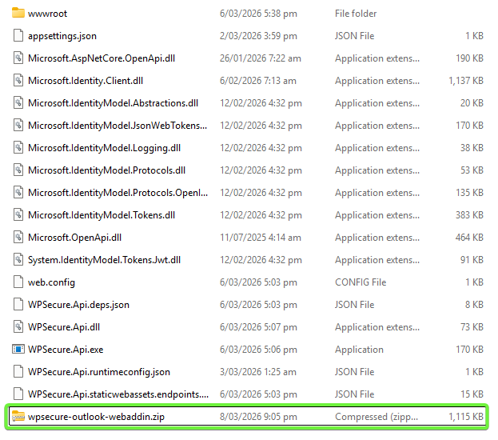Click the web.config file icon

pos(18,282)
